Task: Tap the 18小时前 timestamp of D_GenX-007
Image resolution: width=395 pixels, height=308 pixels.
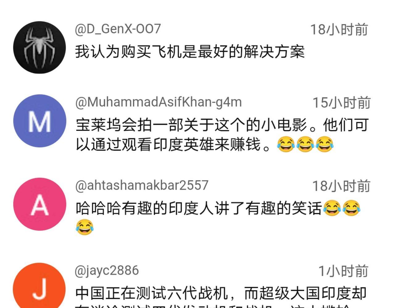Action: click(x=339, y=30)
